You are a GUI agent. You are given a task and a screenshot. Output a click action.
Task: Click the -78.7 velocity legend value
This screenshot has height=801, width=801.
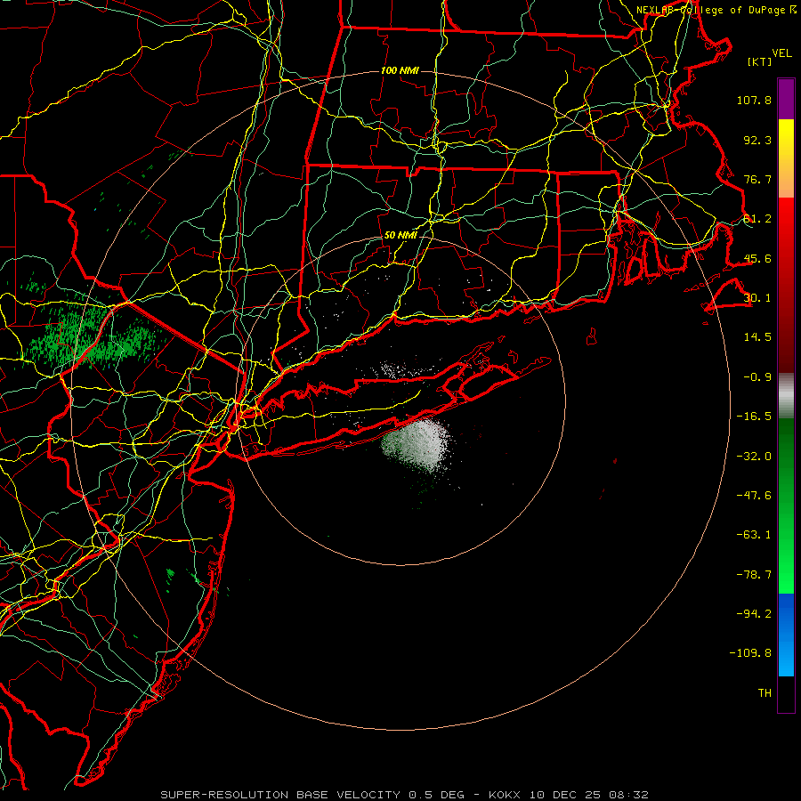(x=754, y=575)
